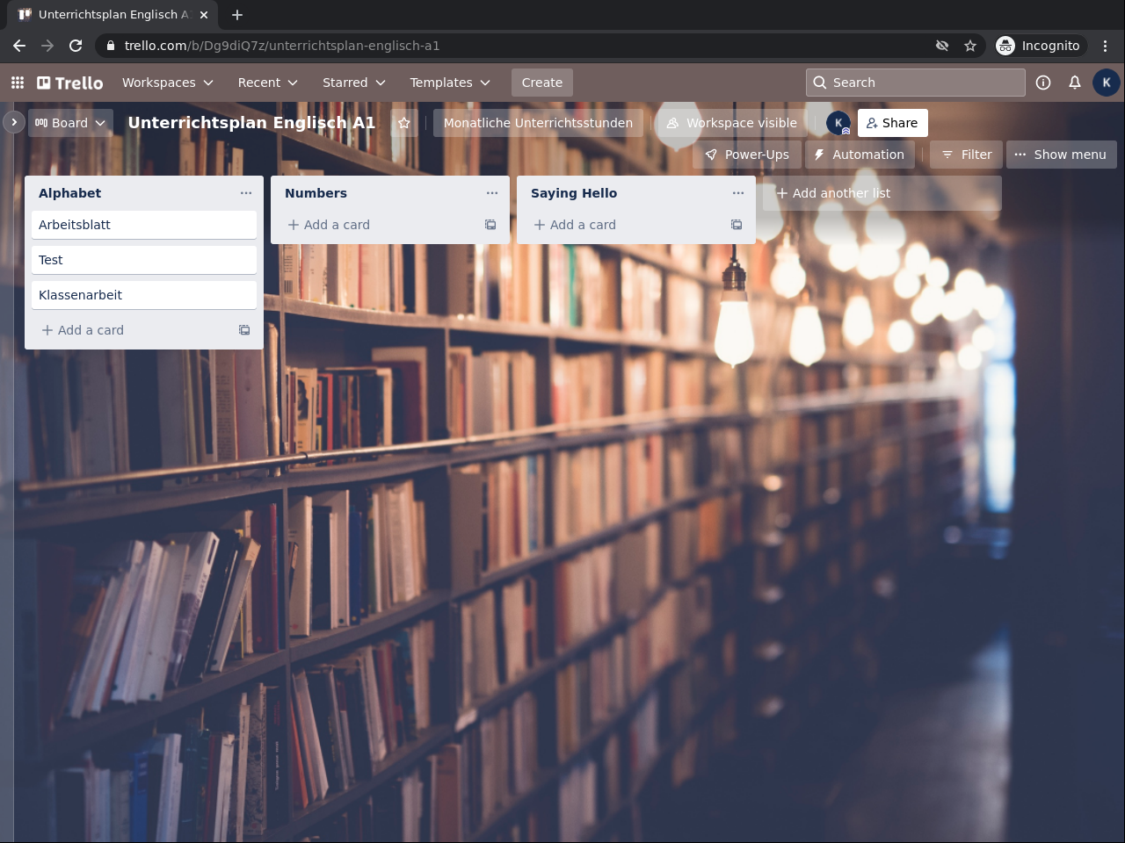Viewport: 1125px width, 843px height.
Task: Expand the collapsed workspace sidebar
Action: [x=14, y=122]
